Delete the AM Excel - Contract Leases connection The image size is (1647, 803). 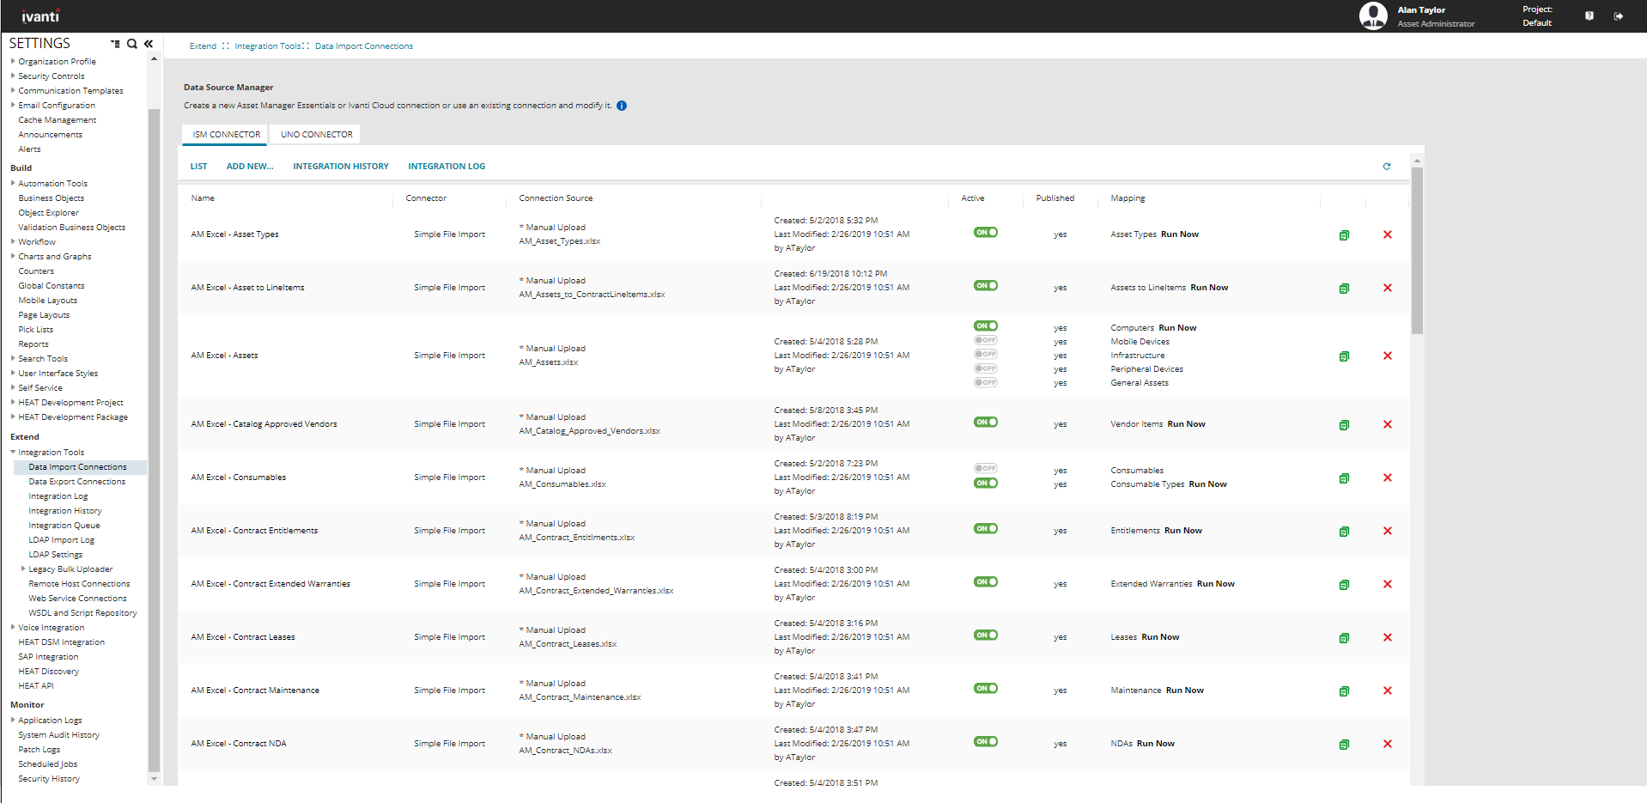tap(1387, 637)
